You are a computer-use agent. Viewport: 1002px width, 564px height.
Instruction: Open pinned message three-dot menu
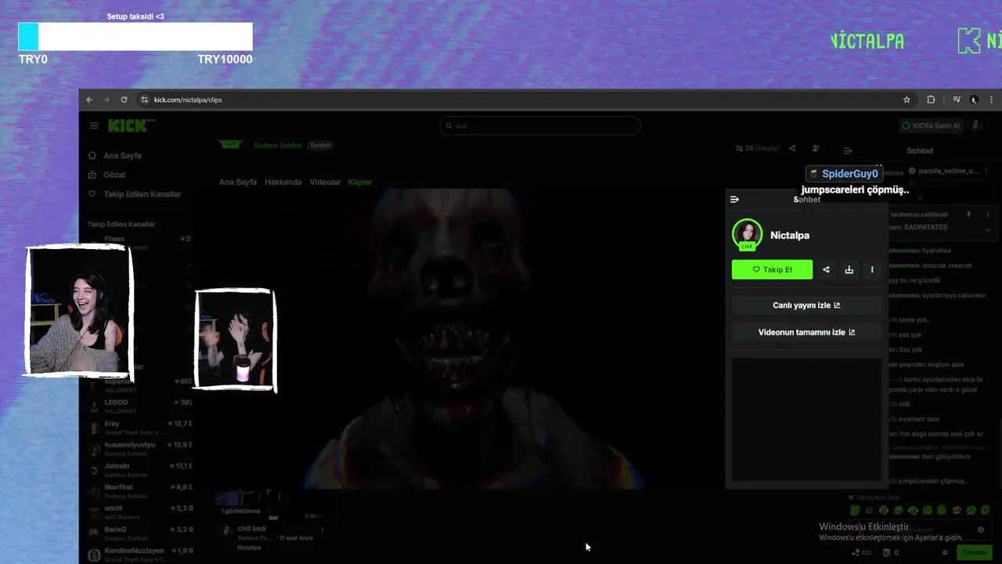pos(988,215)
